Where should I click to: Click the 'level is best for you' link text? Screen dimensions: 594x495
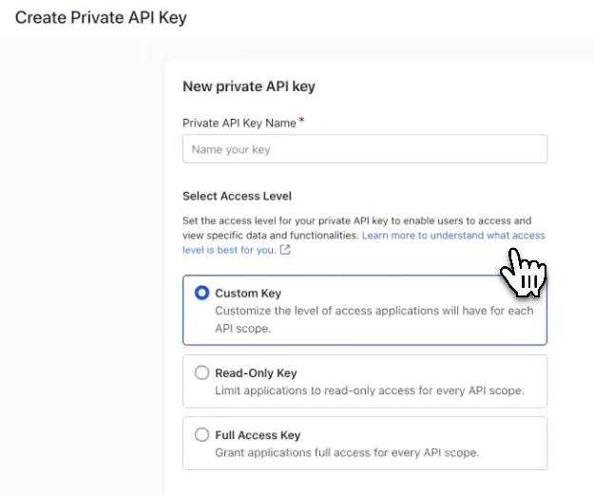(x=229, y=250)
